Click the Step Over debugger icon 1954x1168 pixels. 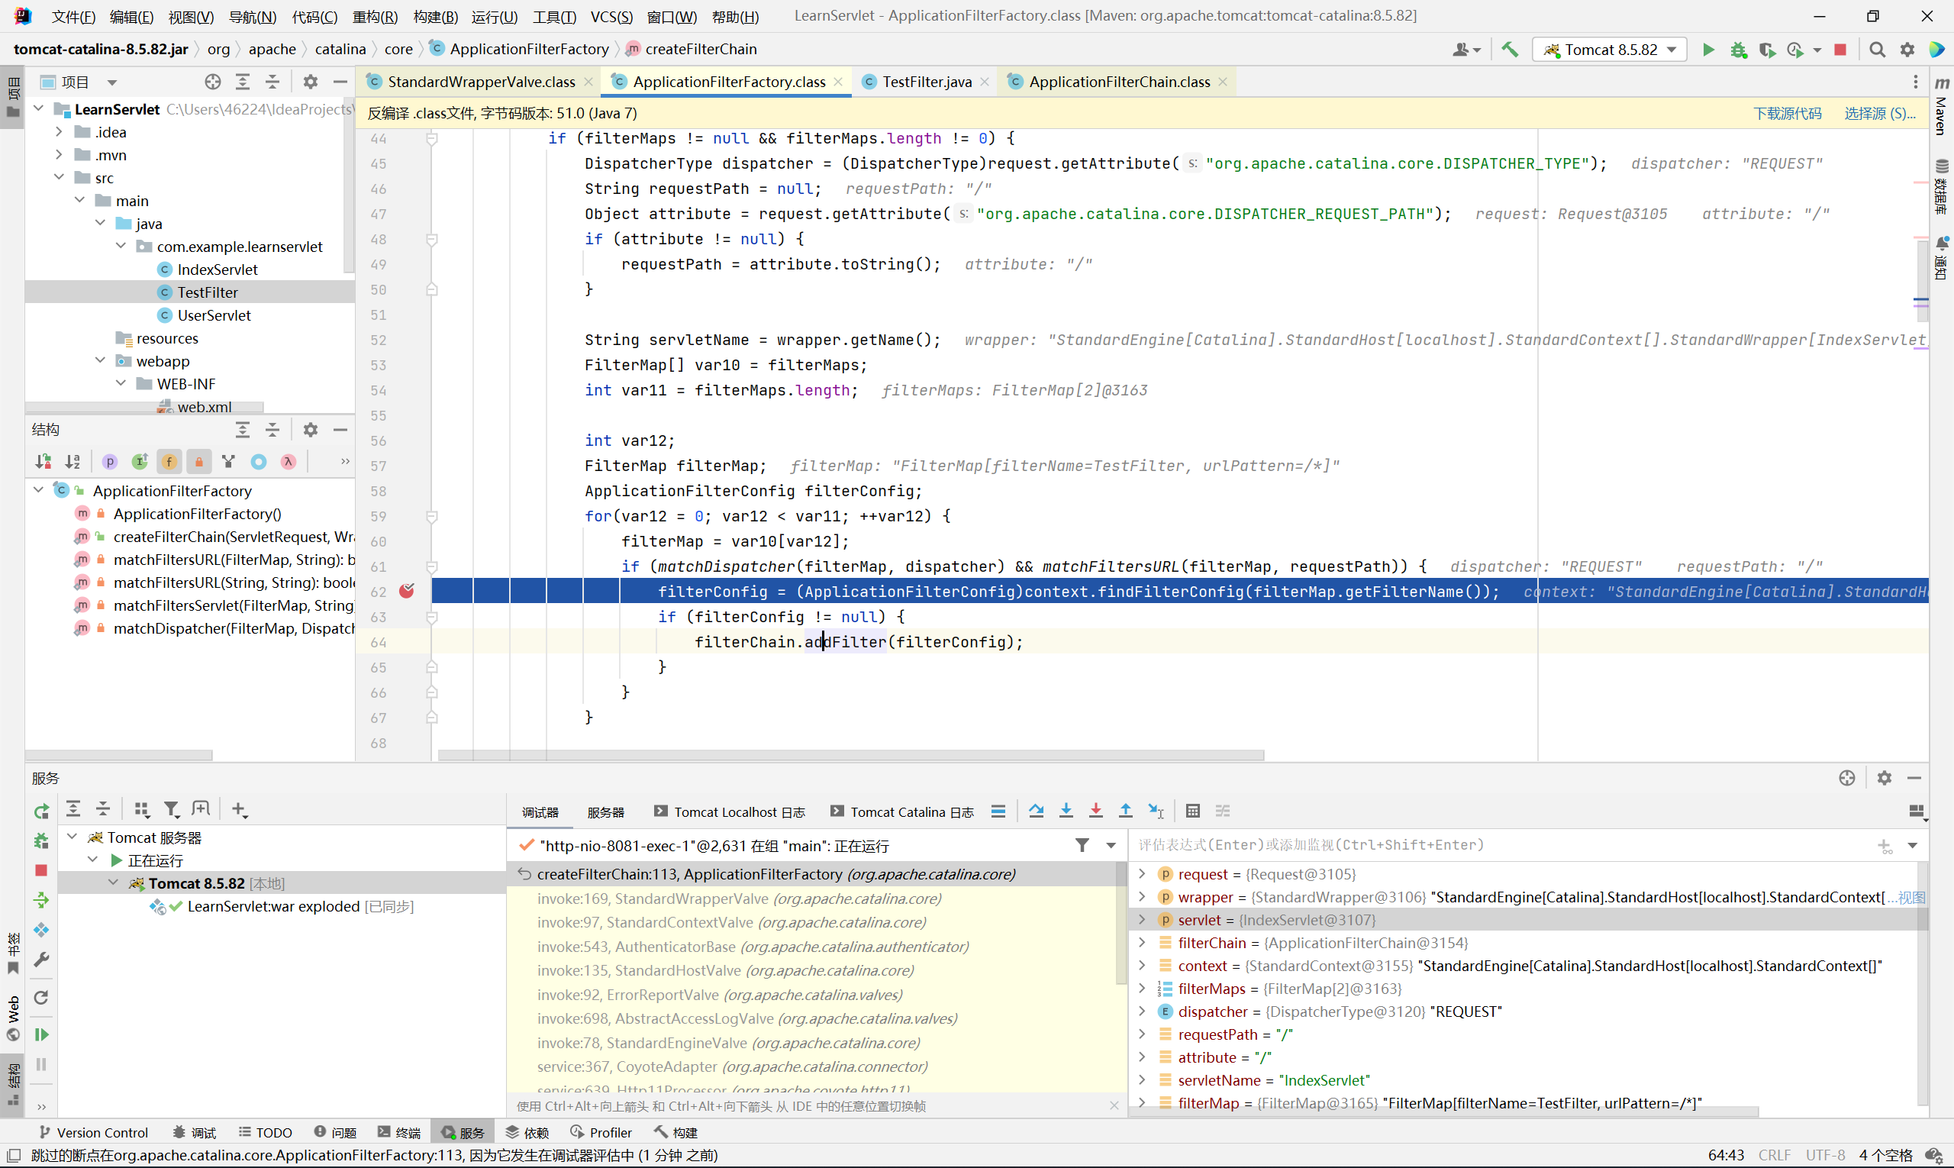tap(1036, 811)
